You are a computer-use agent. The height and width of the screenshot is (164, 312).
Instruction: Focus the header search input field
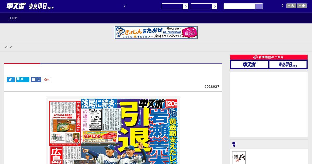239,6
